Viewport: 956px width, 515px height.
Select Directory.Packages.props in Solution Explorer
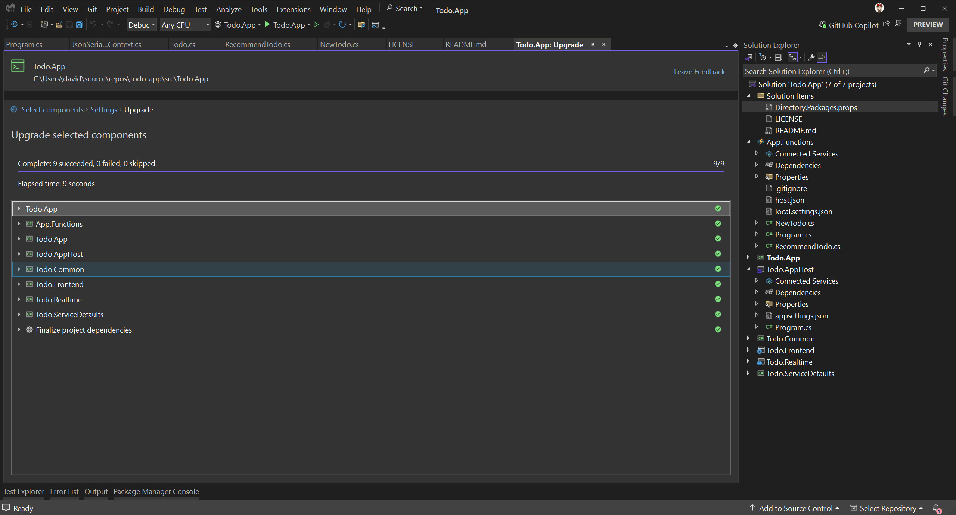[816, 107]
